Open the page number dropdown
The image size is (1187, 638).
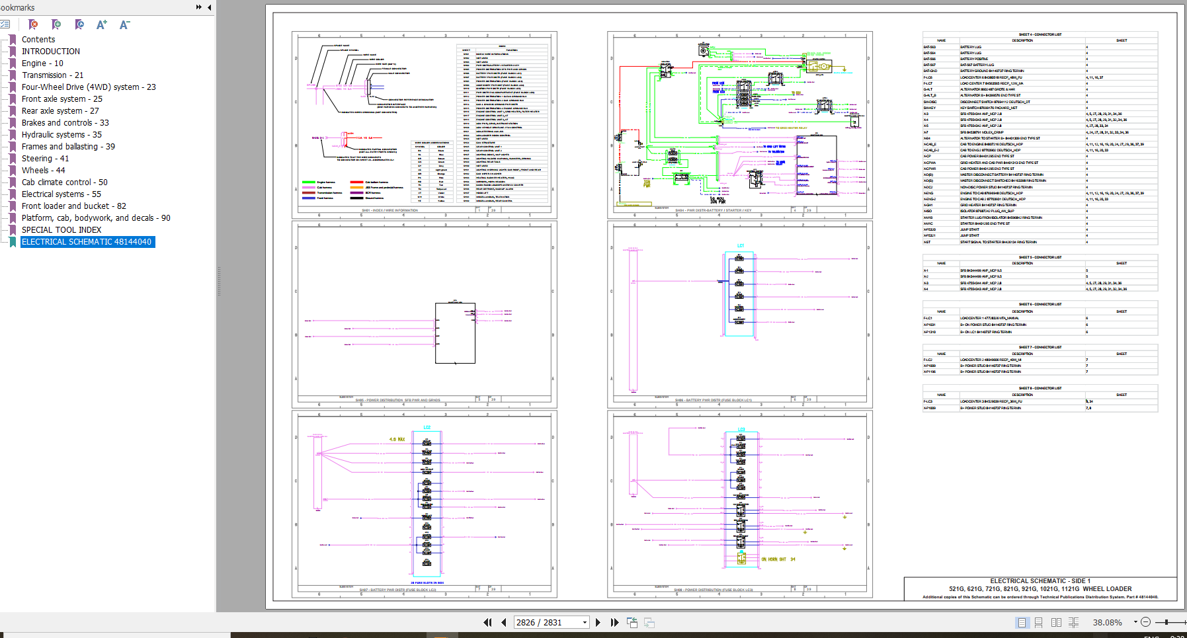tap(585, 622)
